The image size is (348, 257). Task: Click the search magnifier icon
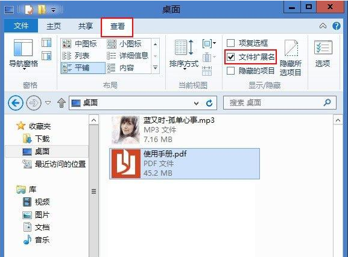pos(327,102)
